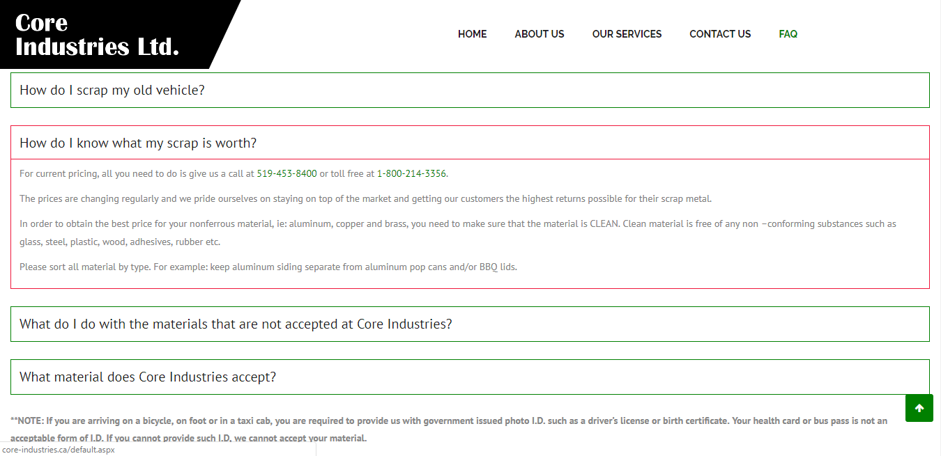
Task: Click the 'Please sort all material by type' text
Action: click(268, 267)
